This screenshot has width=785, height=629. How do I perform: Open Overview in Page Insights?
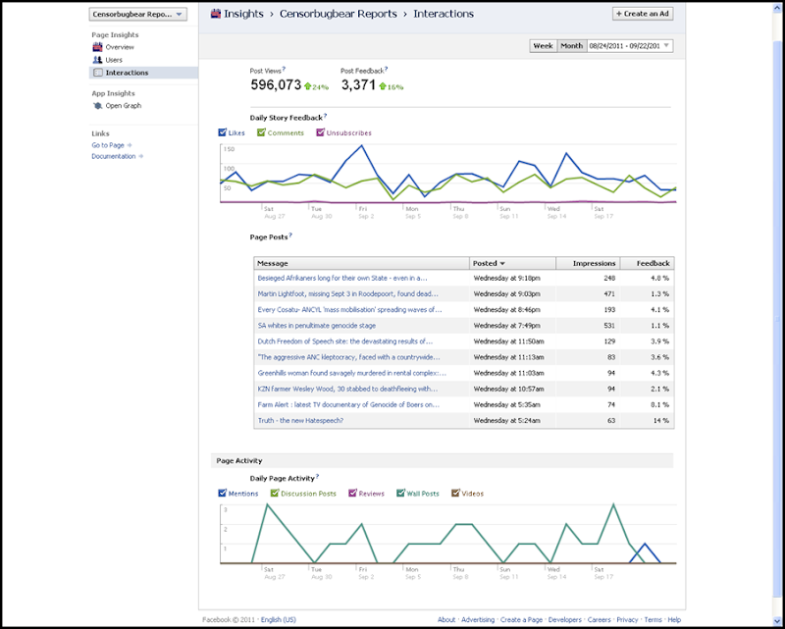click(120, 47)
